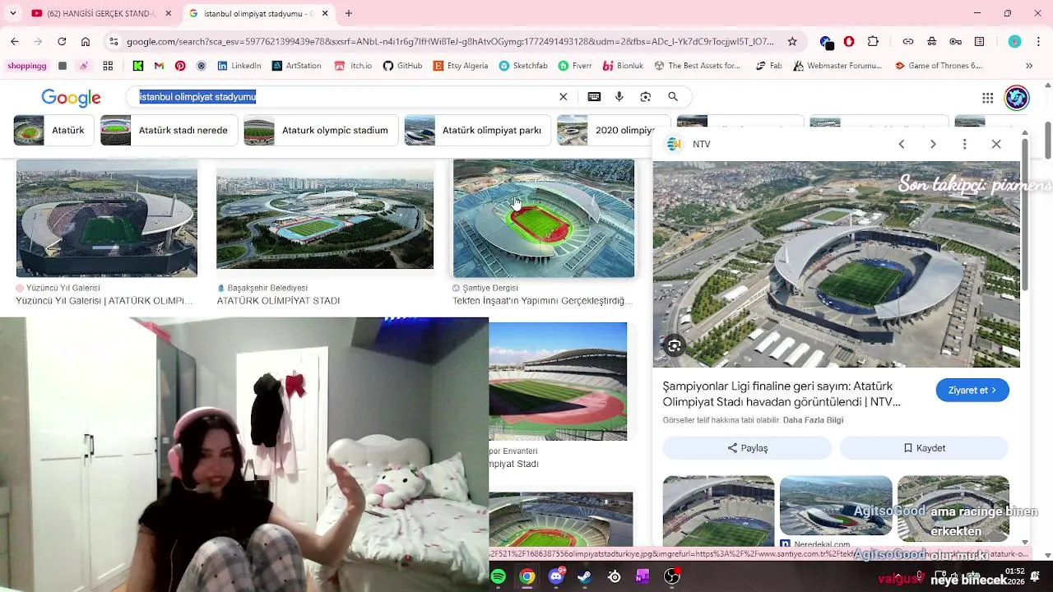Open the on-screen keyboard input tool

[594, 97]
